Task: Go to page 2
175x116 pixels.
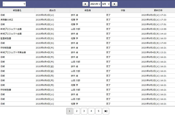Action: pos(77,111)
